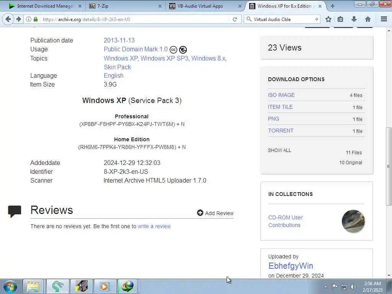Open the English language link
This screenshot has width=392, height=294.
pos(113,75)
